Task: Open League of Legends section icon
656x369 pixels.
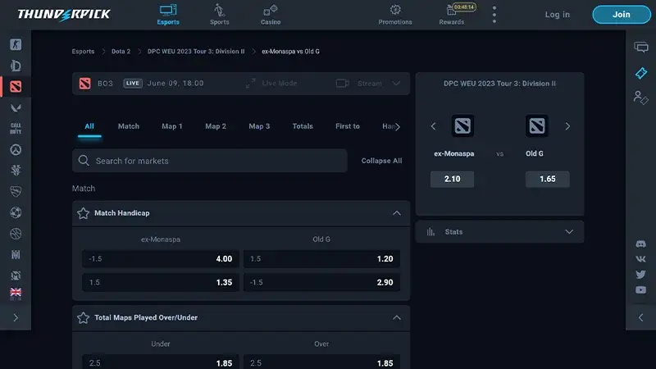Action: (x=16, y=66)
